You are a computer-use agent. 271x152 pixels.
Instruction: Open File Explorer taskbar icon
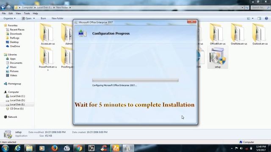click(x=29, y=148)
